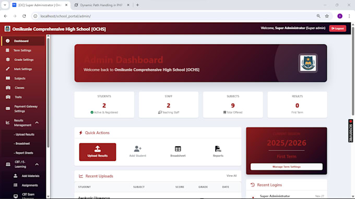Click the Payment Gateway Settings card icon
The width and height of the screenshot is (355, 199).
[8, 109]
